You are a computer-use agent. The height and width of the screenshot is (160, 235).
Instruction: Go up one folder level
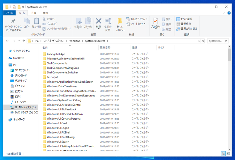(24, 41)
